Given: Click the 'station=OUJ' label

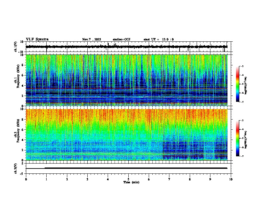Looking at the screenshot, I should pos(121,39).
